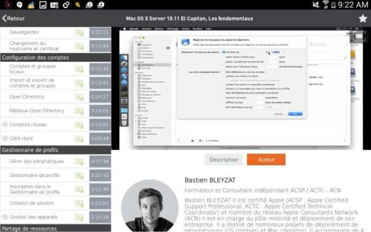Open the battery status icon

333,5
